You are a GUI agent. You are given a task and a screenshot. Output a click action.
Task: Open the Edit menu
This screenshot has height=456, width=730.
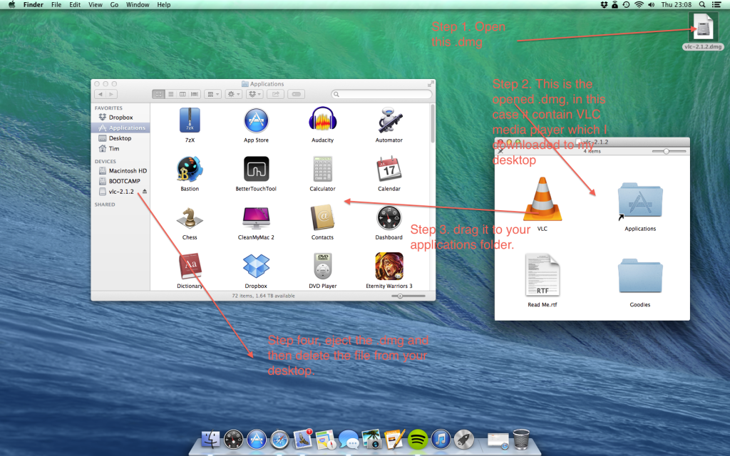(75, 5)
